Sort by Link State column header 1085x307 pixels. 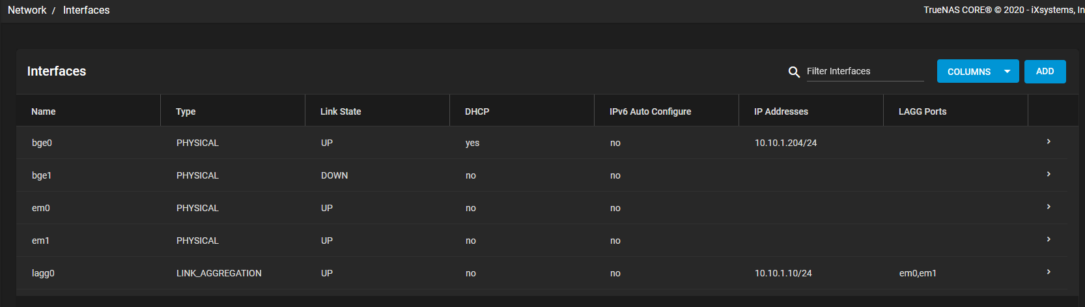[341, 111]
